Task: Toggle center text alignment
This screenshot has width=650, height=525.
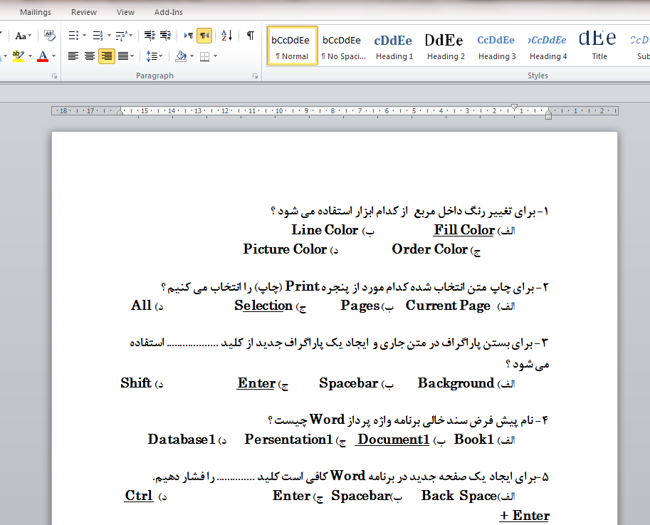Action: click(x=89, y=56)
